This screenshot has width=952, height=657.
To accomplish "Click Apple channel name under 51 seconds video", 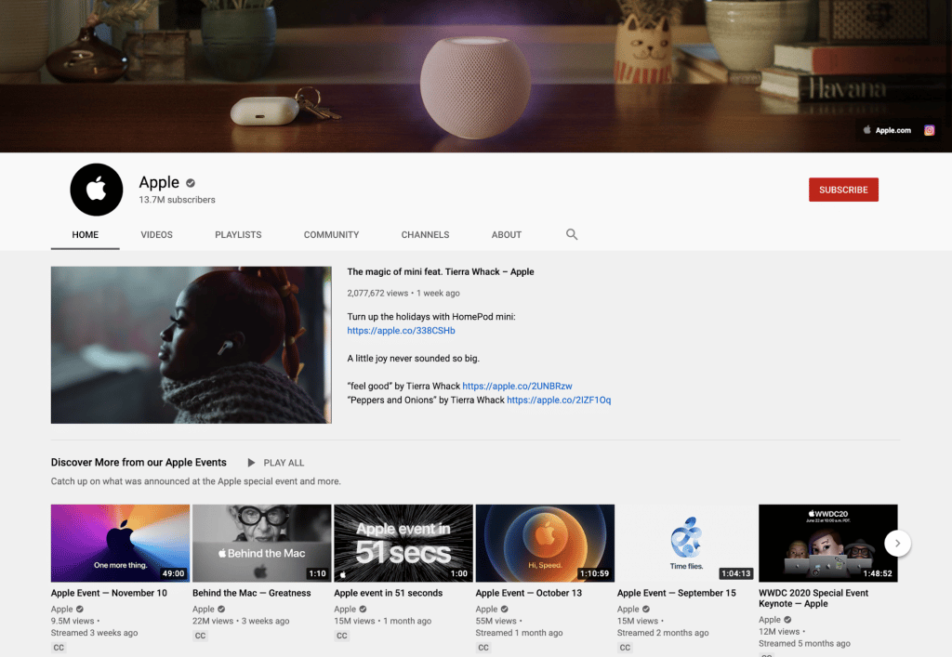I will pos(345,609).
